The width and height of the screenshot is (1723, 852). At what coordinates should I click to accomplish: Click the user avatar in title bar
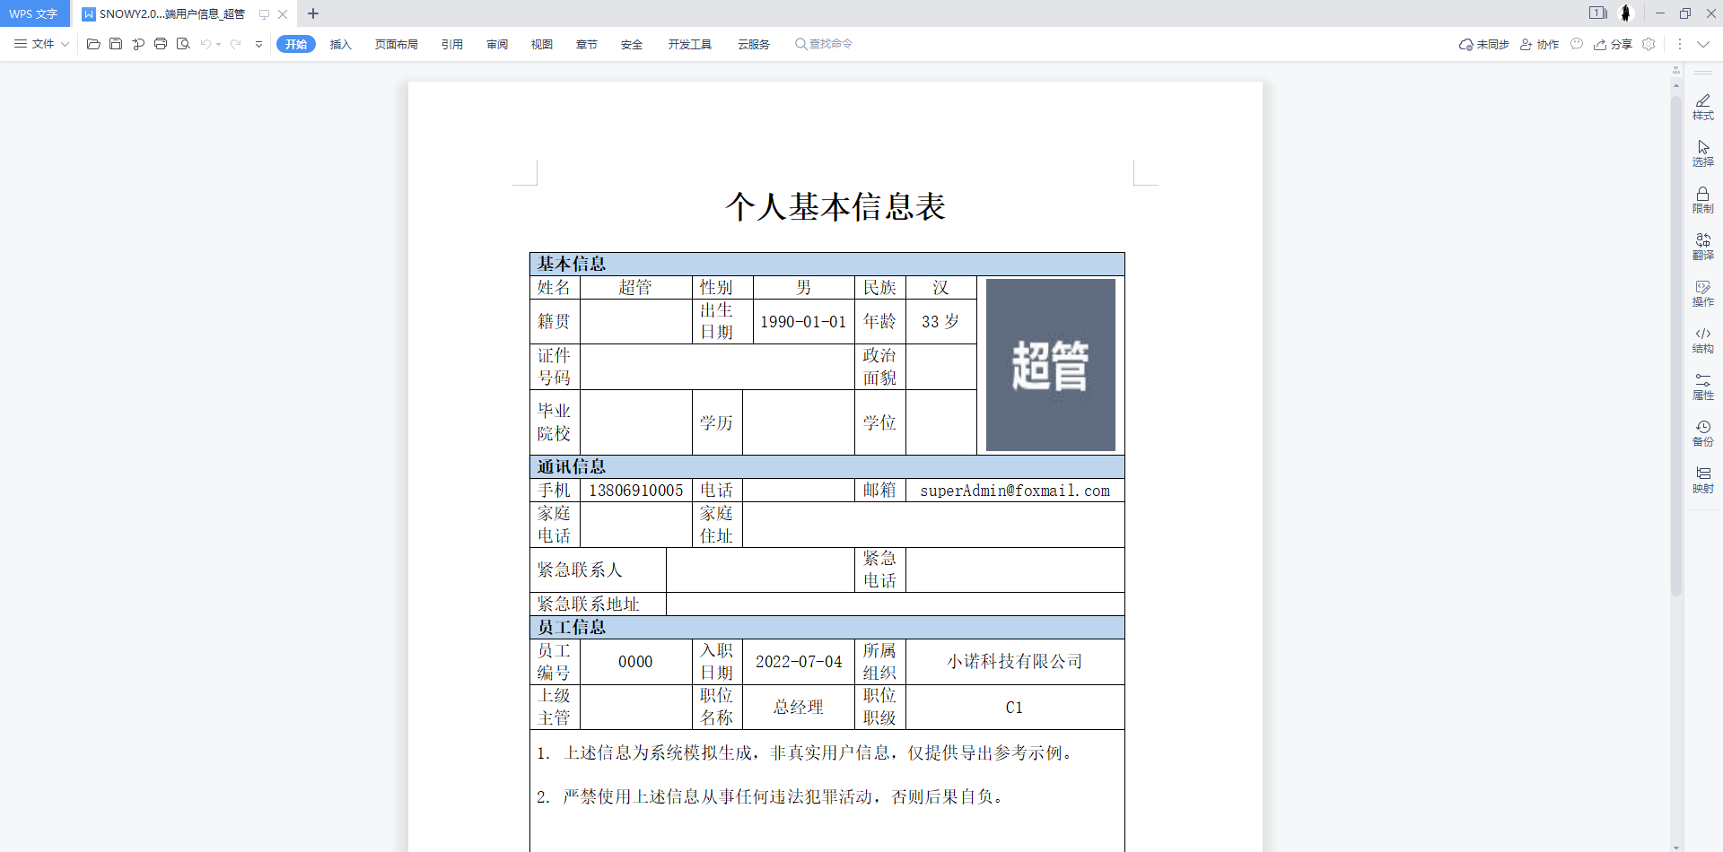coord(1625,13)
